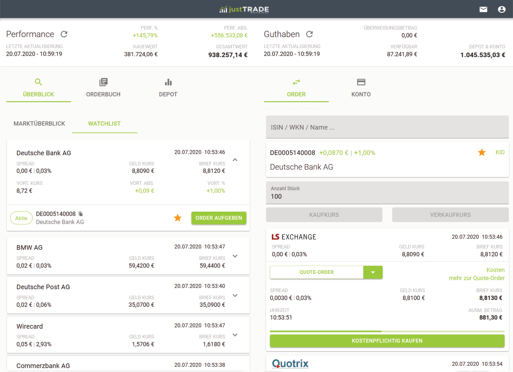
Task: Click the Guthaben heading
Action: [282, 34]
